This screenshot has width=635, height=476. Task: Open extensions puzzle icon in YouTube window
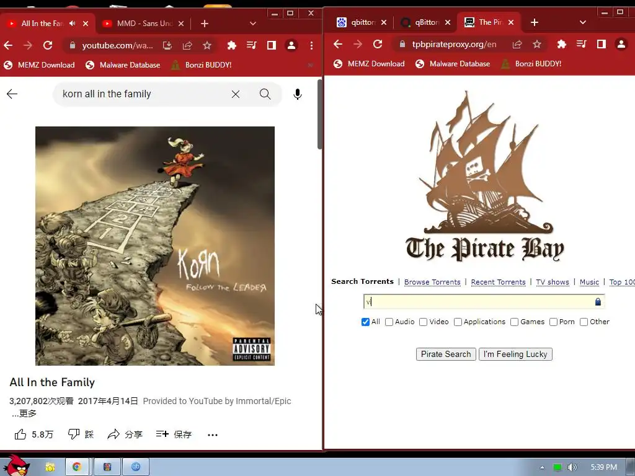coord(232,45)
